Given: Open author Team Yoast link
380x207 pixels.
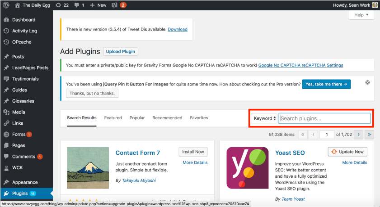Looking at the screenshot, I should 293,199.
